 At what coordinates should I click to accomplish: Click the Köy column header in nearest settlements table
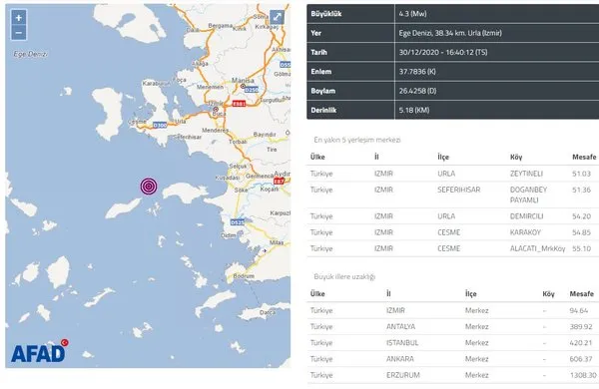click(516, 157)
